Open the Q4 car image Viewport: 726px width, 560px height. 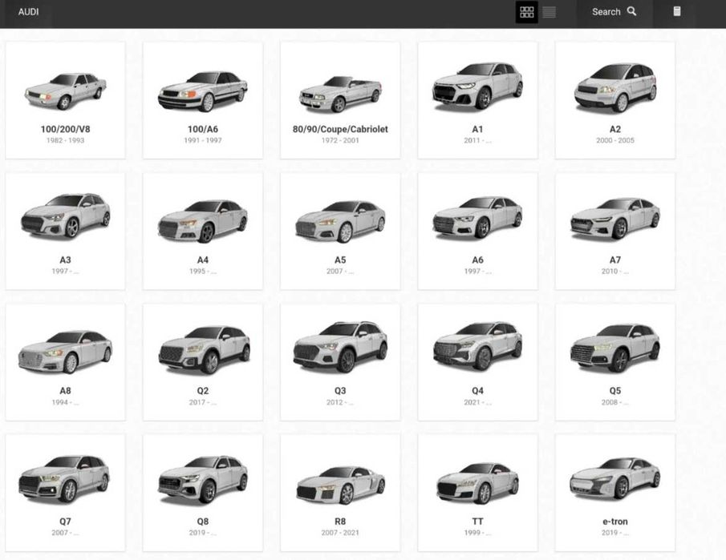(x=477, y=346)
